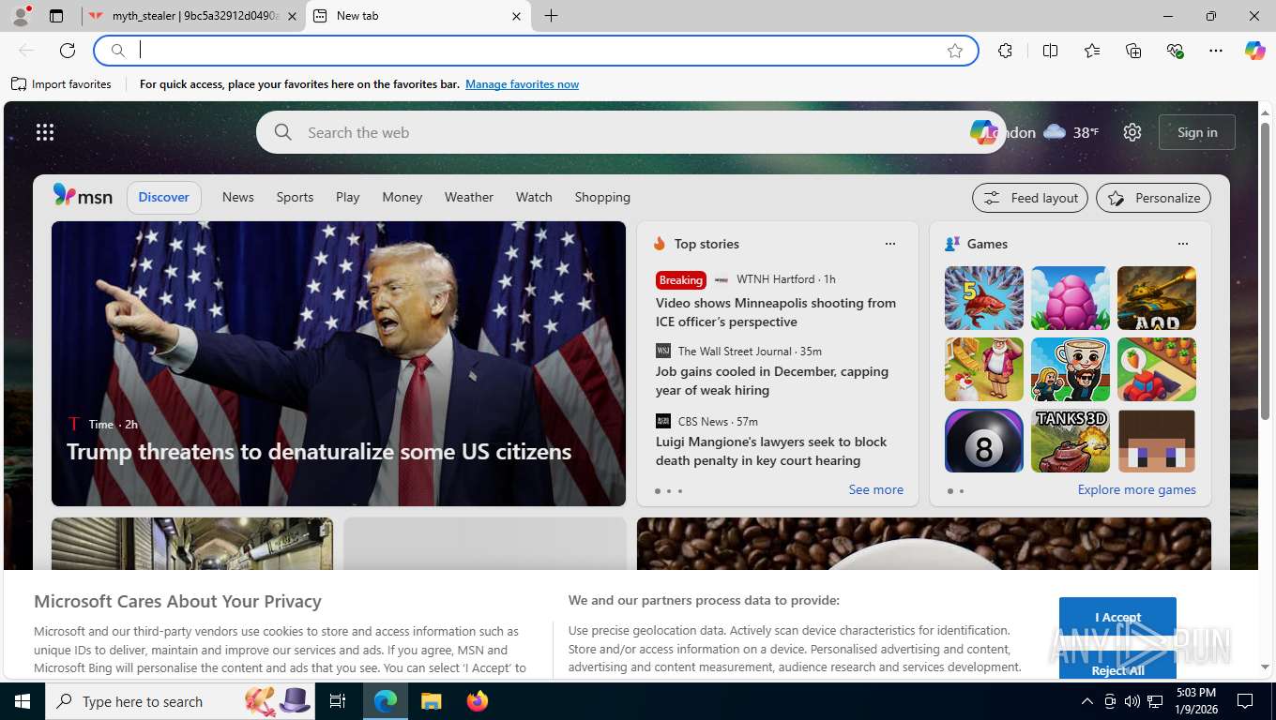Open the tab actions menu icon

pos(56,16)
